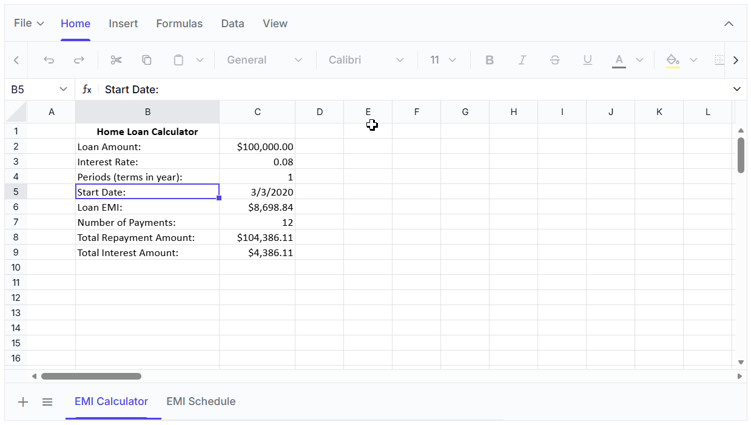
Task: Switch to the EMI Schedule sheet tab
Action: click(x=201, y=401)
